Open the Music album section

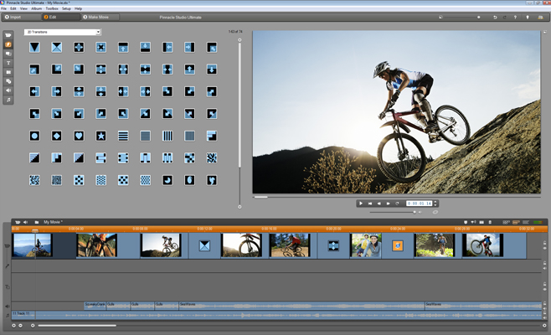pos(8,100)
